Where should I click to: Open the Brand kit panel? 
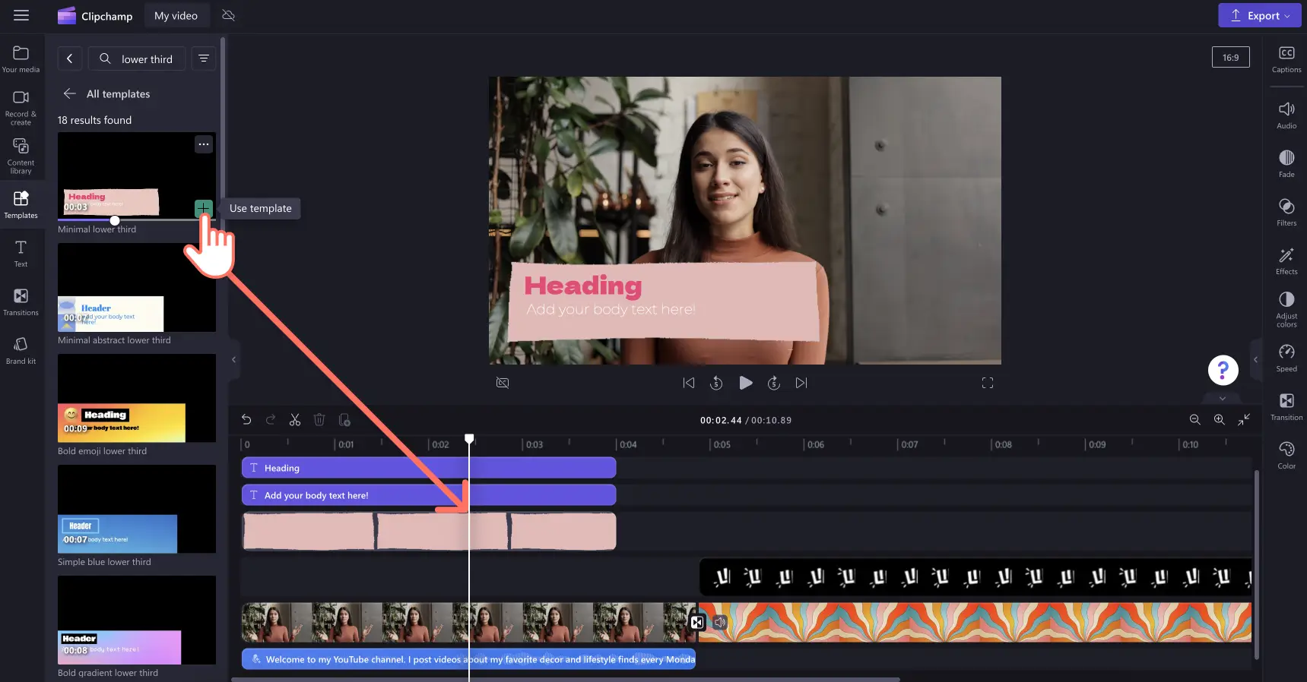(x=21, y=350)
